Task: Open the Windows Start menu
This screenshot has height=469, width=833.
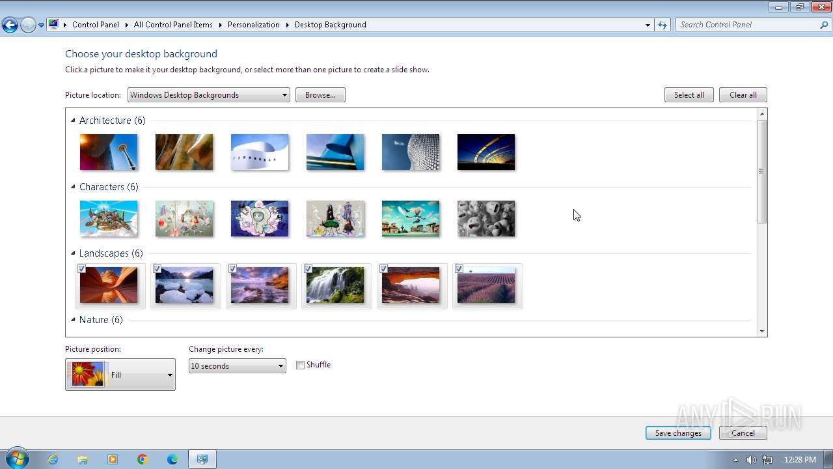Action: [17, 459]
